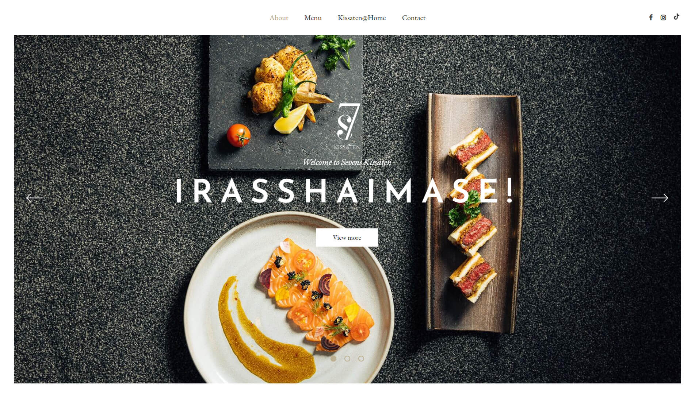Open the TikTok profile icon

pos(676,17)
